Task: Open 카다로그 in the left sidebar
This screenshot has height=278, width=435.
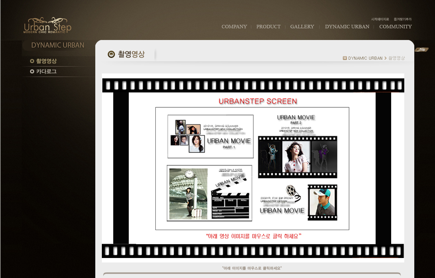Action: pos(46,71)
